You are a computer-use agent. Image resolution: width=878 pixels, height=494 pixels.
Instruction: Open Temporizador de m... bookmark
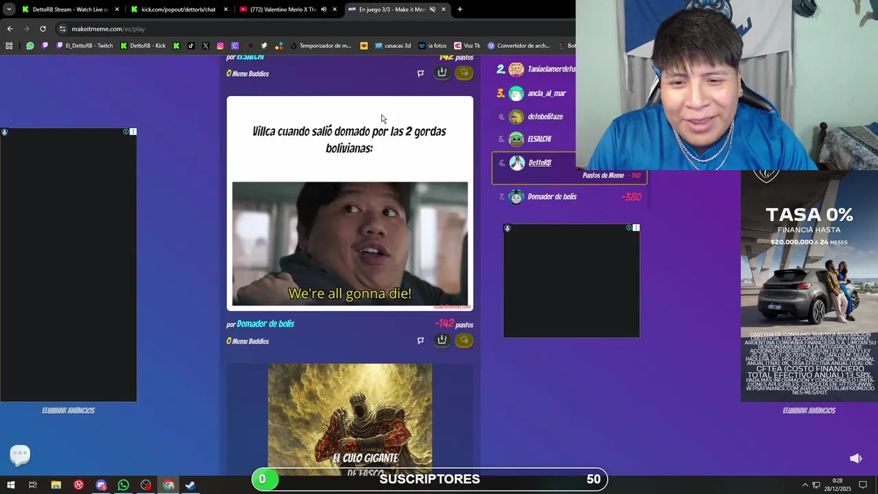(320, 46)
